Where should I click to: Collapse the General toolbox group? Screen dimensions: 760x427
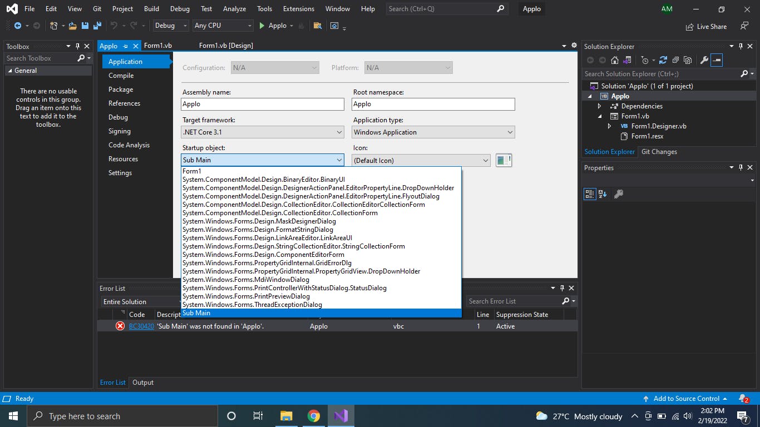[9, 71]
